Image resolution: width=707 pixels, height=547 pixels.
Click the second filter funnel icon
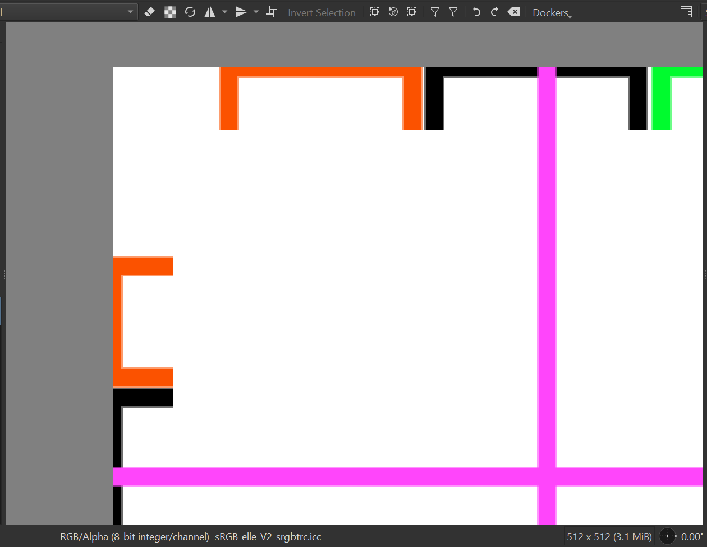[x=453, y=12]
